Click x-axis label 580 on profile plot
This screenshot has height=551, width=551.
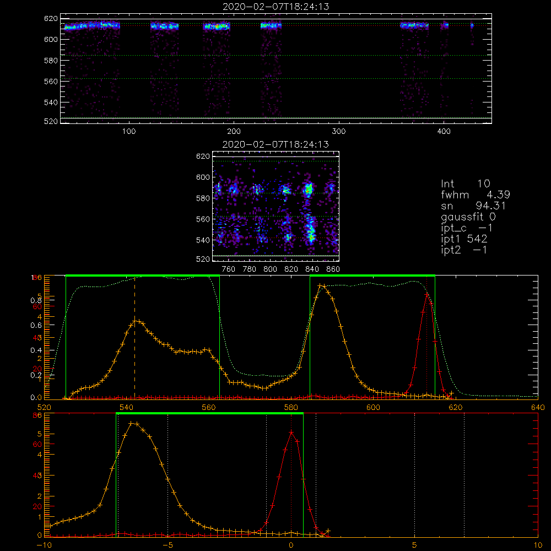(x=291, y=408)
